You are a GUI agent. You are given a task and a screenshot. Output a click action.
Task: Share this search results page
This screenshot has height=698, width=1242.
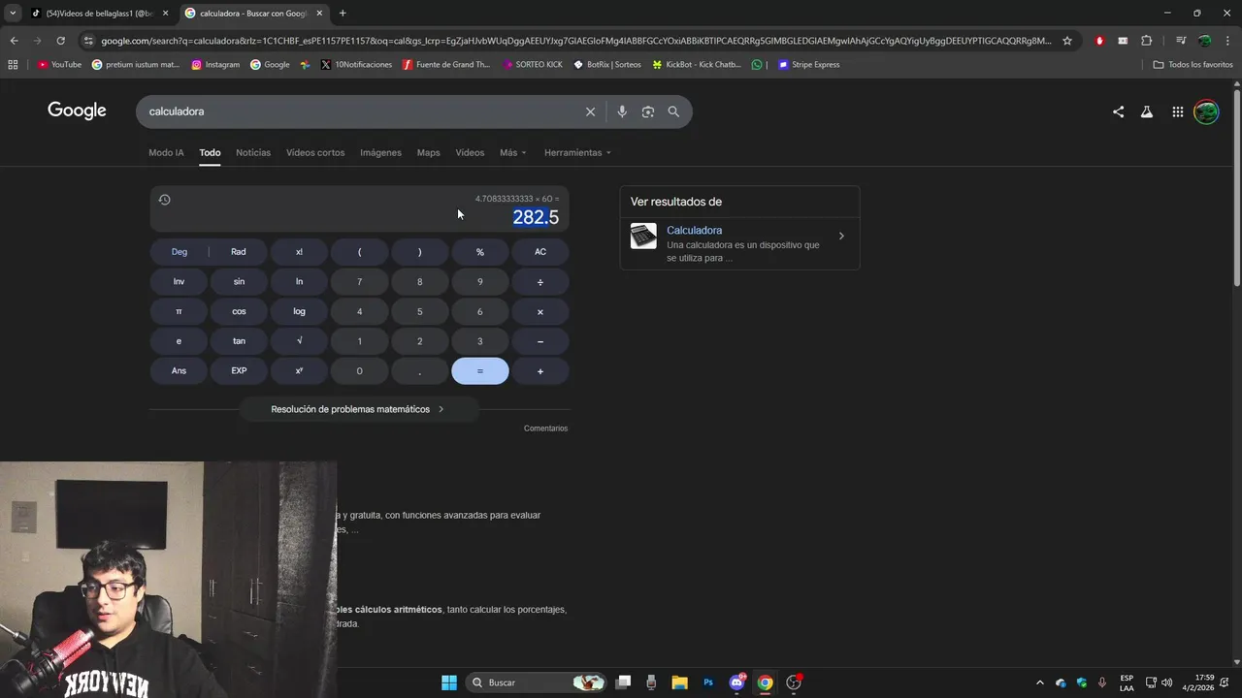[1118, 111]
